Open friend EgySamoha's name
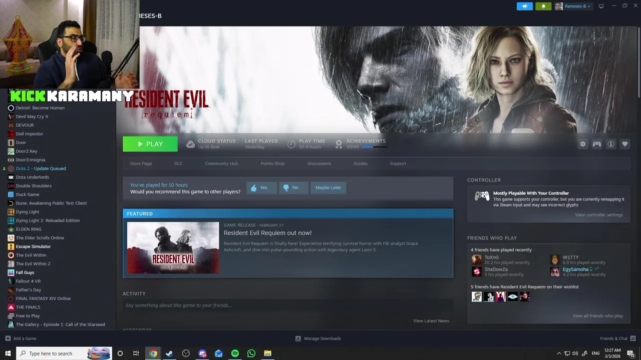The height and width of the screenshot is (360, 641). point(575,269)
